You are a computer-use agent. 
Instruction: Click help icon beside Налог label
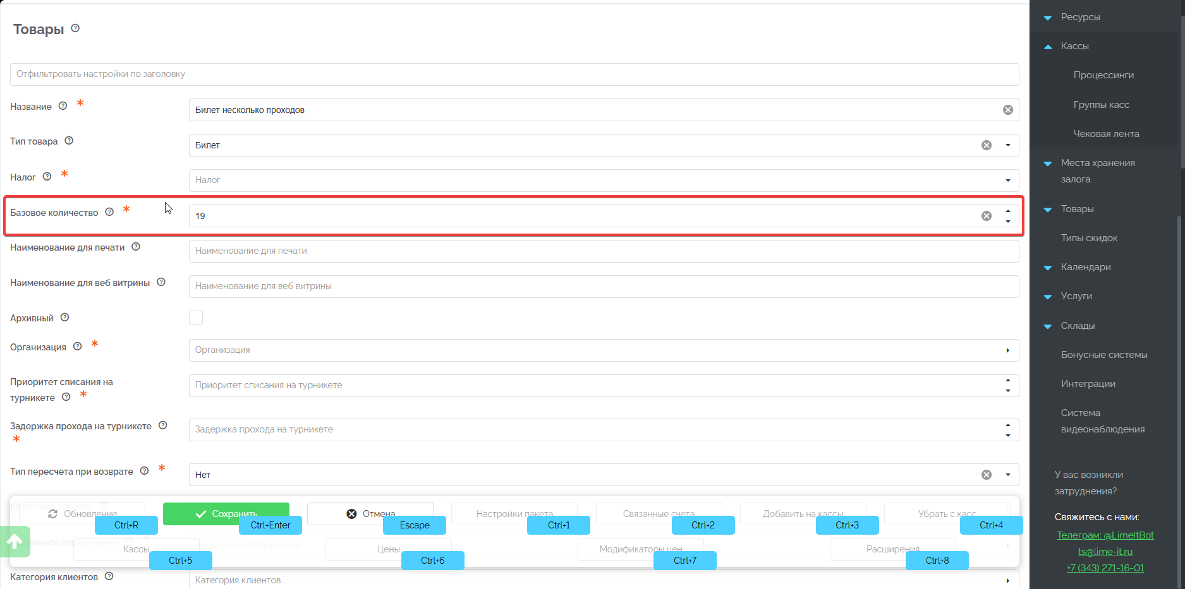[x=47, y=177]
